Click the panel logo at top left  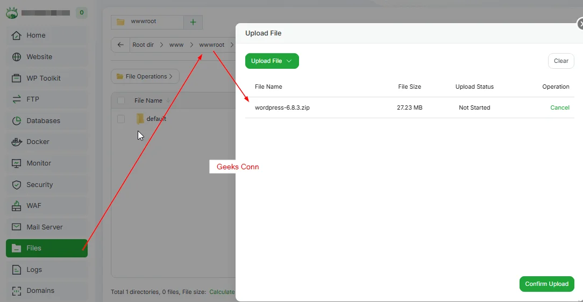click(x=12, y=13)
